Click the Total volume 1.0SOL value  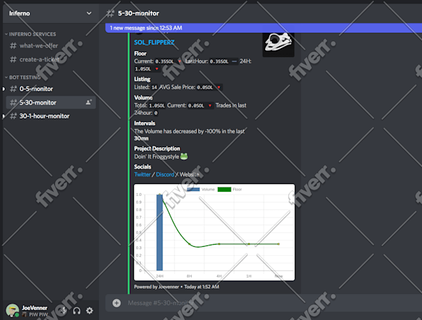click(x=157, y=105)
